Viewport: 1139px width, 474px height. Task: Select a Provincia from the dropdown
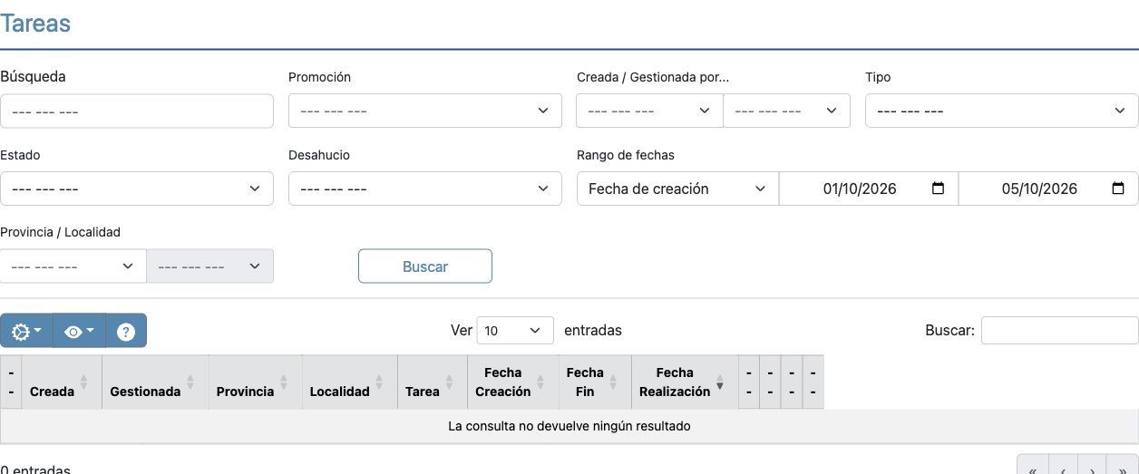click(73, 266)
